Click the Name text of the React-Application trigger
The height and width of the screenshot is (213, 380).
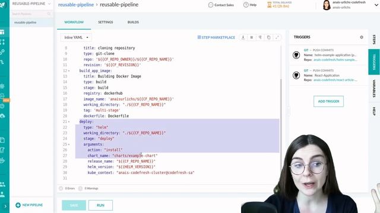coord(322,75)
